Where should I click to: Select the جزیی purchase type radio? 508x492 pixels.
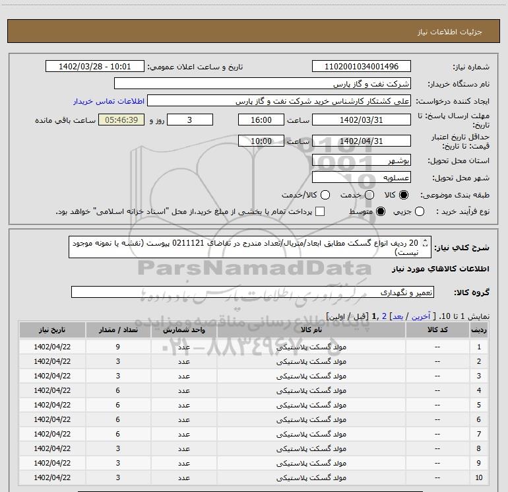[x=419, y=211]
